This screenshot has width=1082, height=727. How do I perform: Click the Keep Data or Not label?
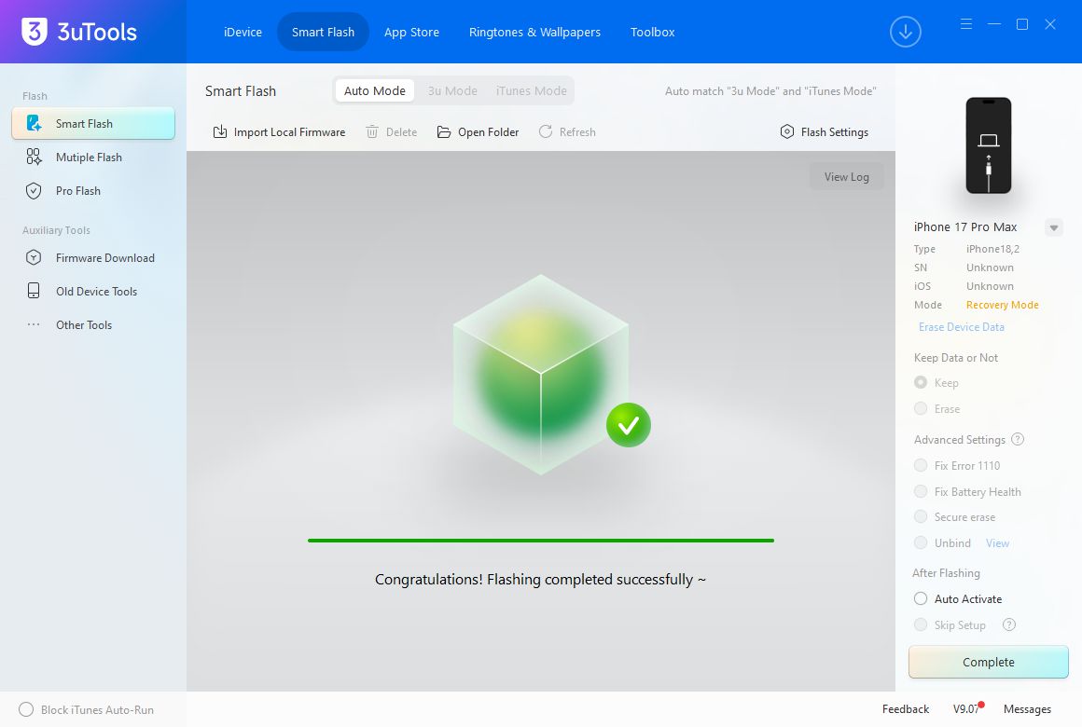[956, 357]
